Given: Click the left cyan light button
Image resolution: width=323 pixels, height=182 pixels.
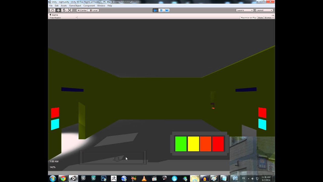Looking at the screenshot, I should tap(55, 124).
